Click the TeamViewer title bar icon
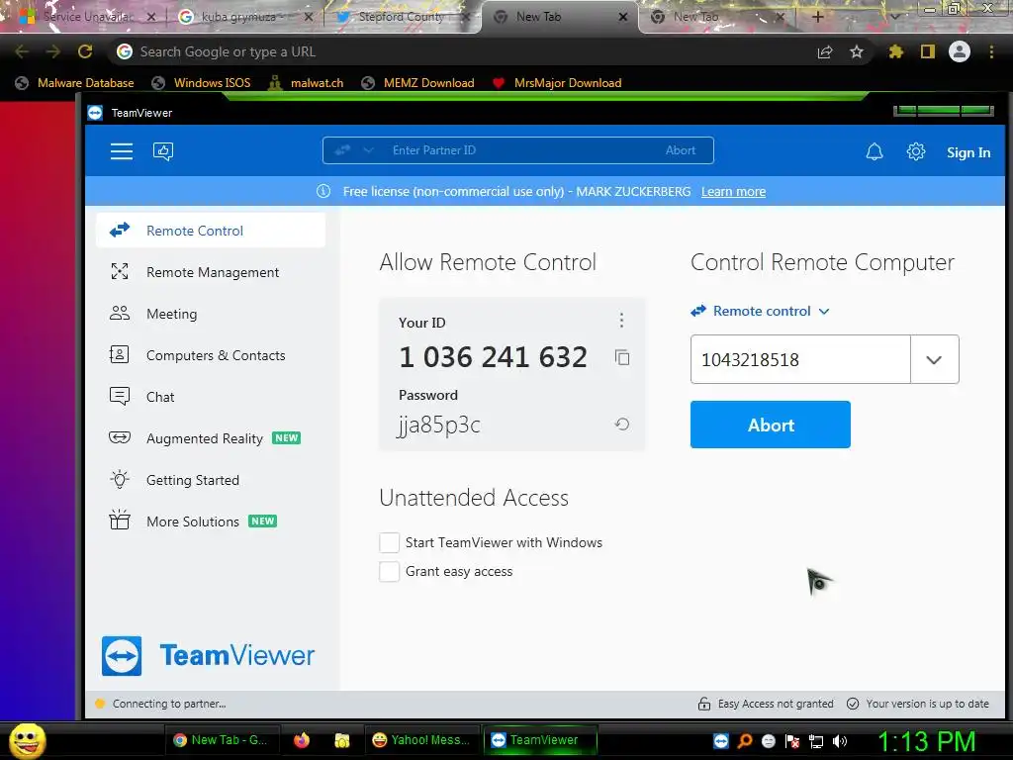Screen dimensions: 1013x760 [x=95, y=113]
